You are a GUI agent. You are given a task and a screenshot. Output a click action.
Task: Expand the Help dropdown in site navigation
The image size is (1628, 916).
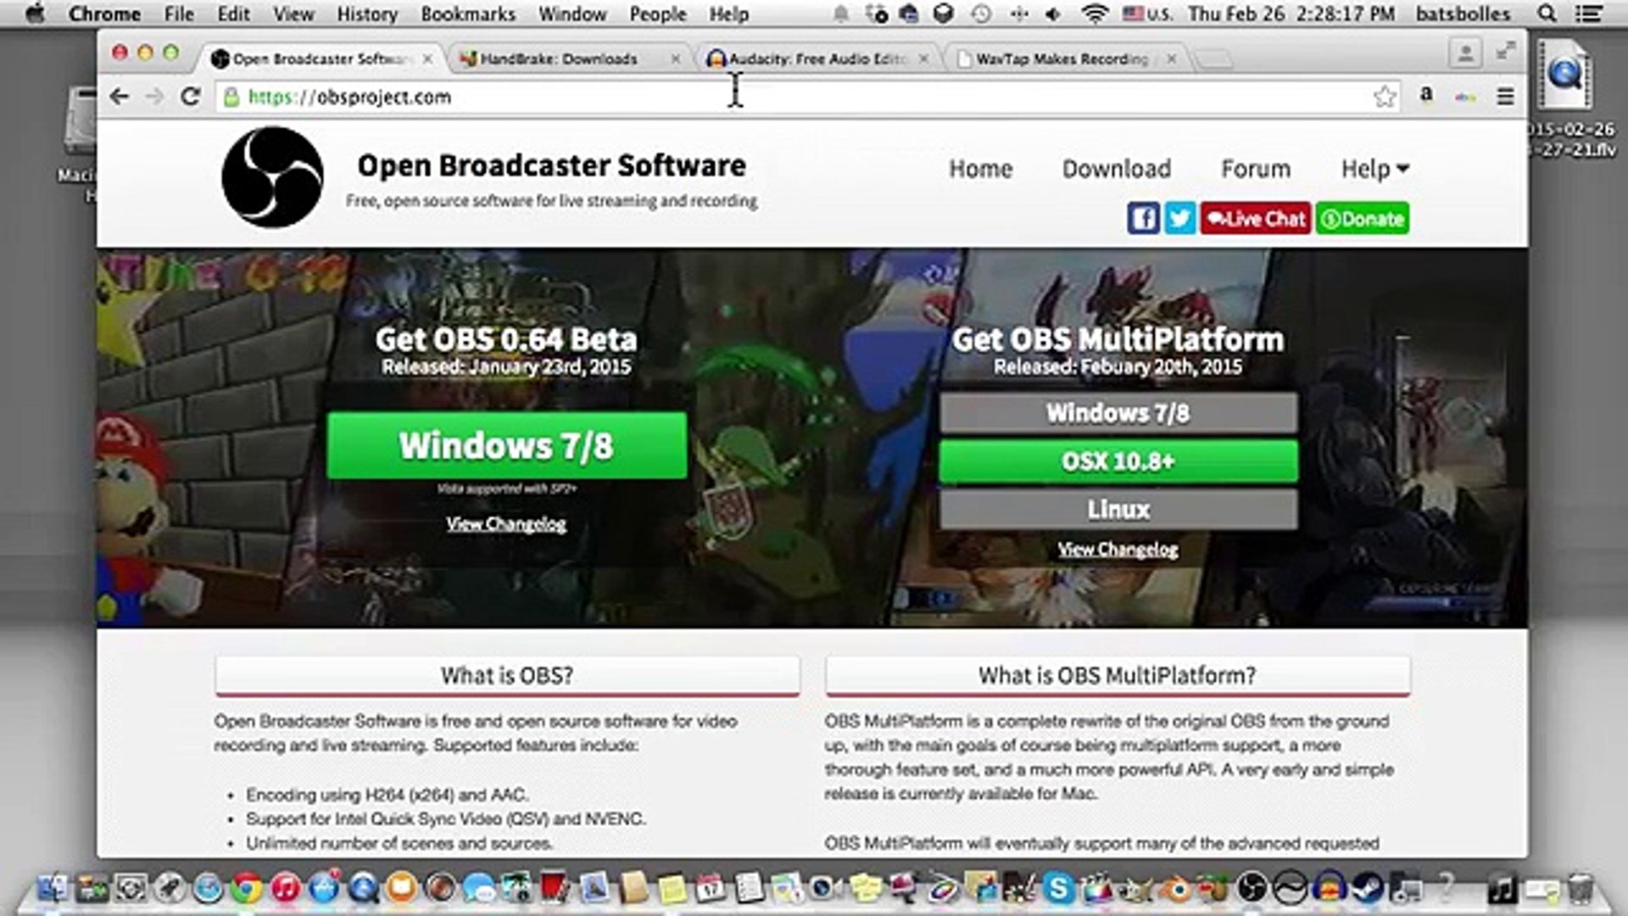click(x=1374, y=169)
